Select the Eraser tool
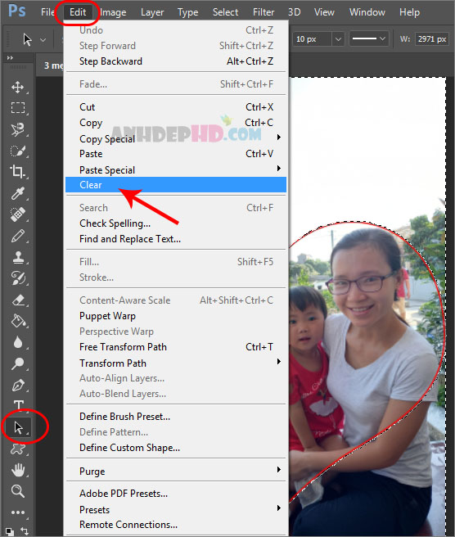Image resolution: width=455 pixels, height=537 pixels. [18, 300]
